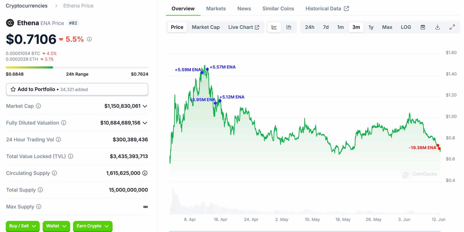Screen dimensions: 464x232
Task: Switch to the Markets tab
Action: tap(216, 8)
